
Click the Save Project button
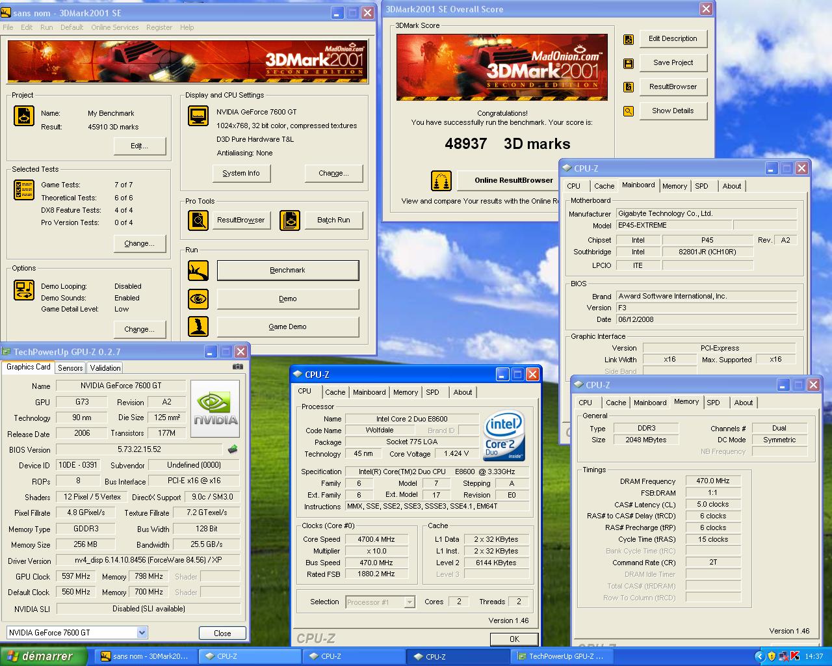pyautogui.click(x=673, y=62)
